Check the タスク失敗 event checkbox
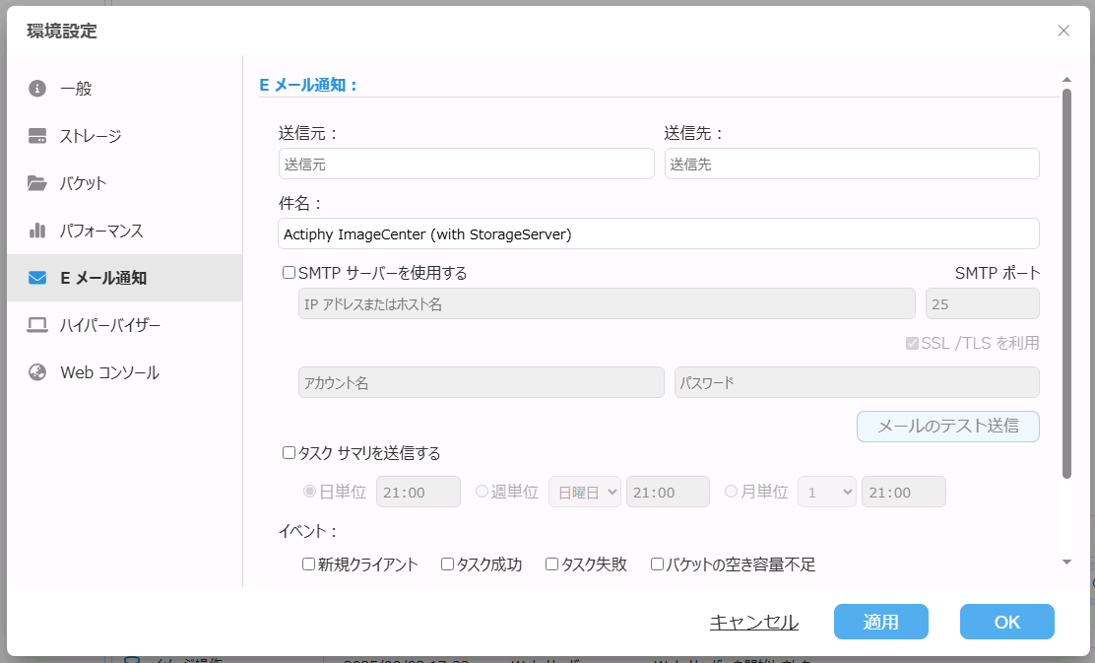 pos(552,564)
